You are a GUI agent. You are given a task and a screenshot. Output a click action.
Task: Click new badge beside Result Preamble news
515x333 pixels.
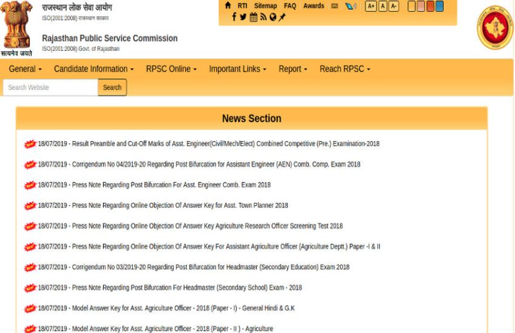click(x=30, y=144)
